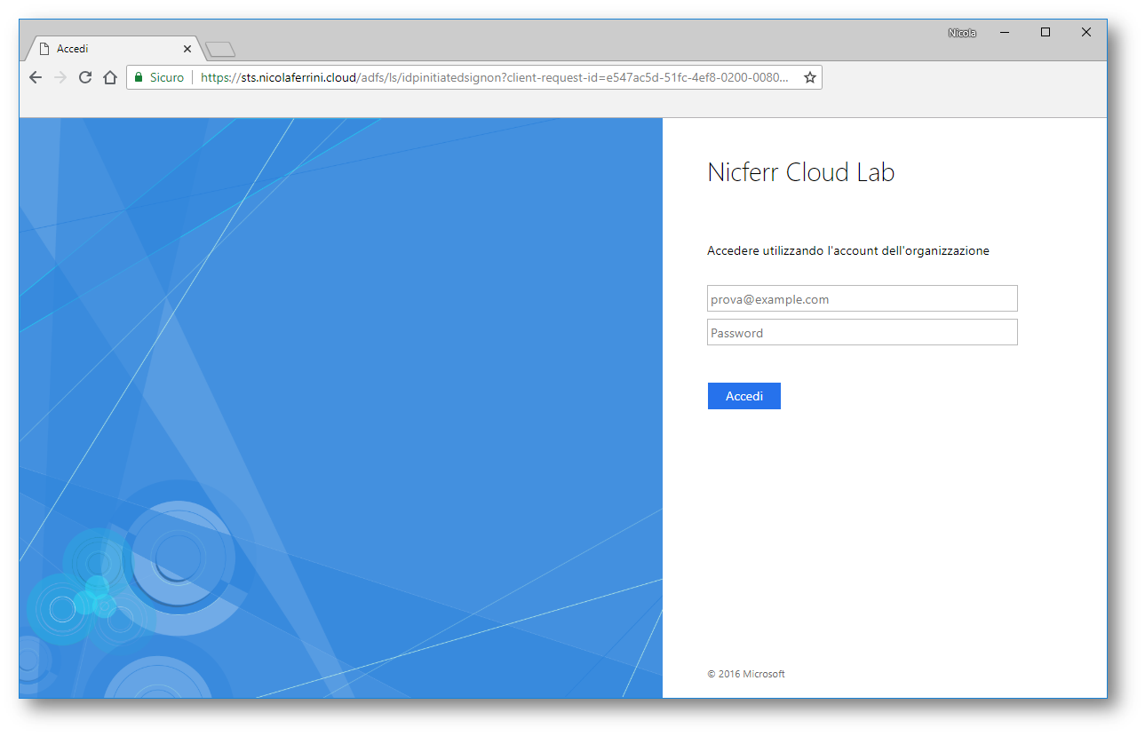Image resolution: width=1145 pixels, height=736 pixels.
Task: Reload the current page
Action: point(85,77)
